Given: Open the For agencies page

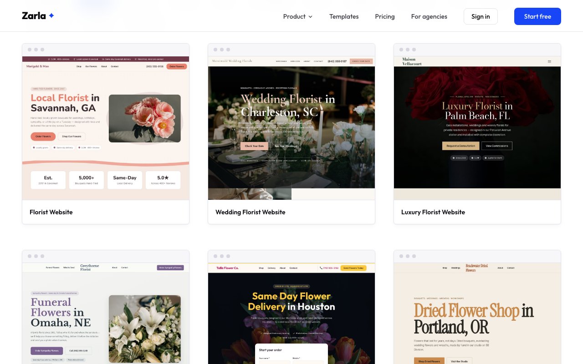Looking at the screenshot, I should pos(429,16).
